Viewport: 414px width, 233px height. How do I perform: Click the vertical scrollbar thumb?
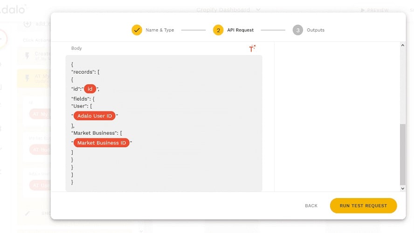(x=403, y=154)
